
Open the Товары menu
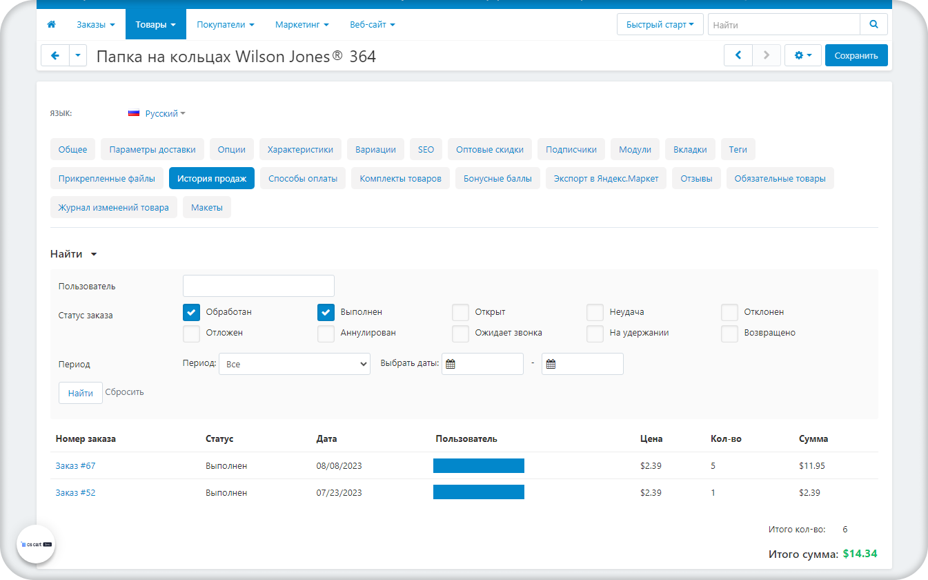point(156,25)
